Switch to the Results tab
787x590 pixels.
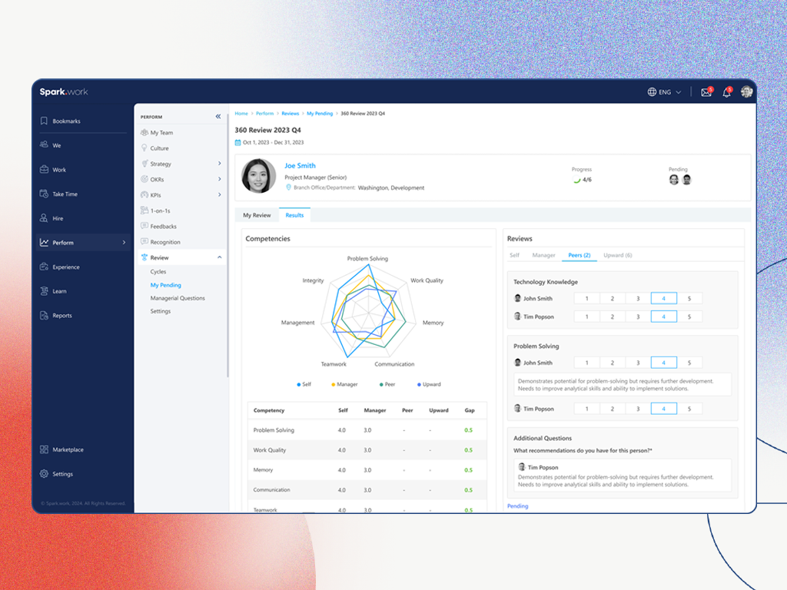point(294,215)
